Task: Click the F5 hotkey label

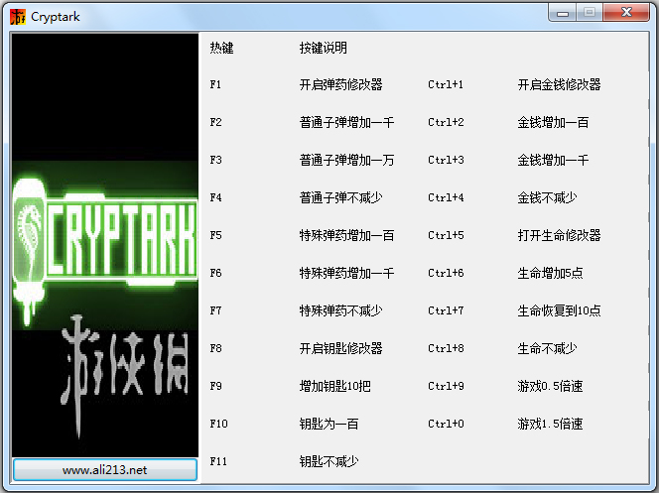Action: tap(215, 235)
